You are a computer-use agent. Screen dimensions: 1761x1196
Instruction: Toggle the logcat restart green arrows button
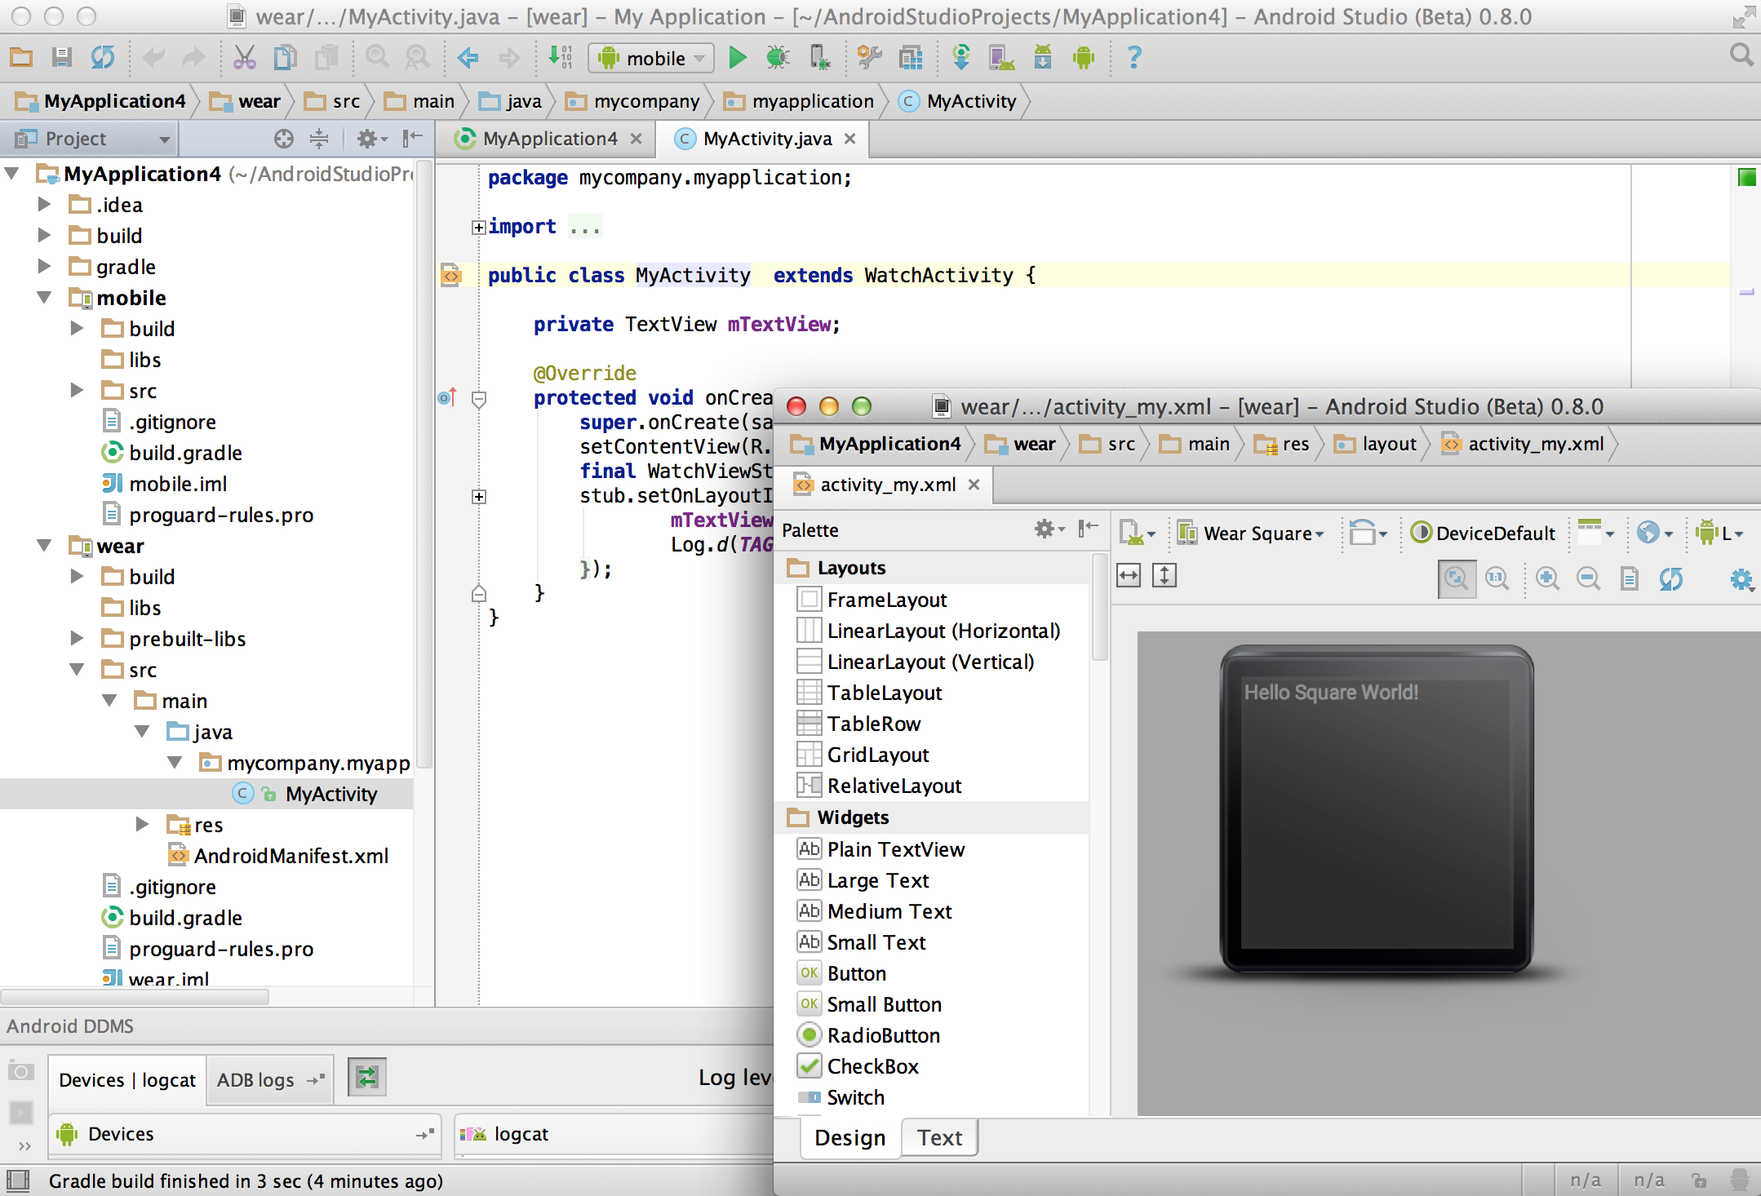367,1078
